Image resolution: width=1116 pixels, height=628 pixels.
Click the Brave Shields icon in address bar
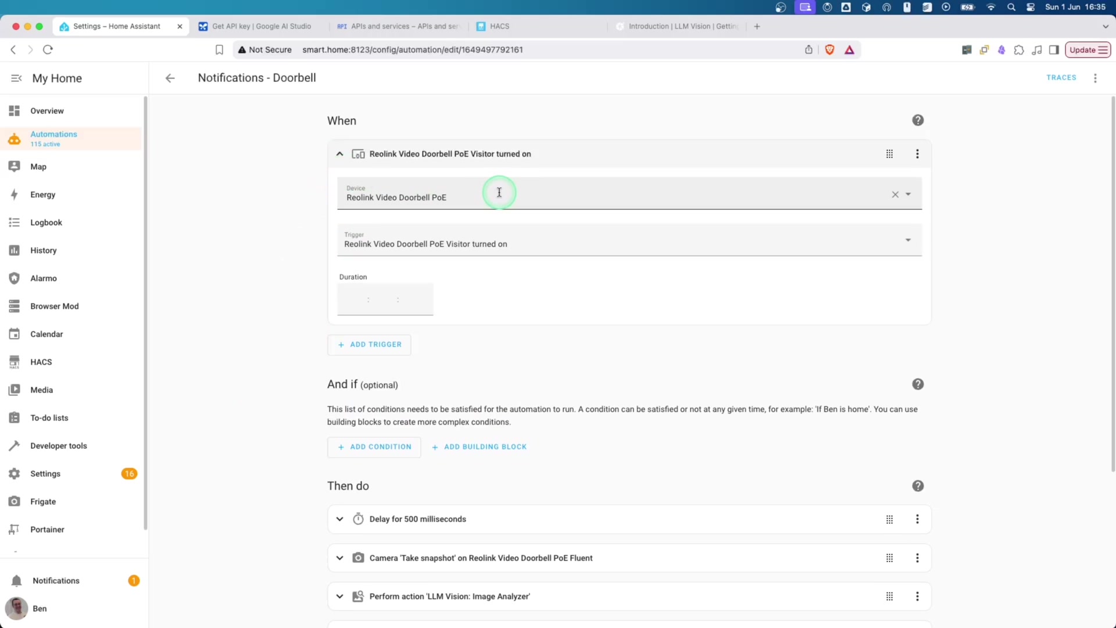[829, 50]
